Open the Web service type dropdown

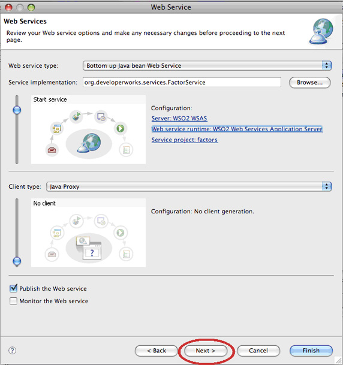point(207,66)
